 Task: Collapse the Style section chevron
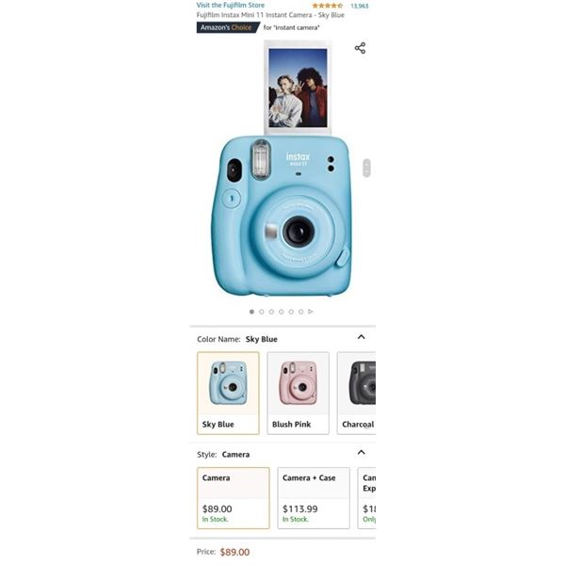point(361,452)
